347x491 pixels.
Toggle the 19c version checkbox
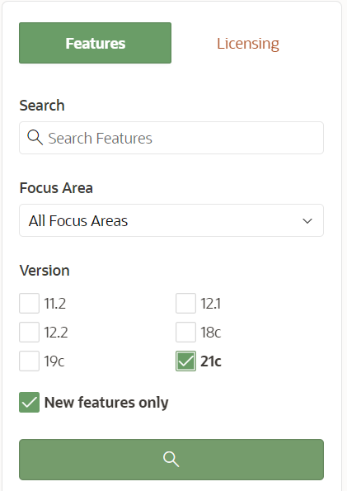click(29, 361)
